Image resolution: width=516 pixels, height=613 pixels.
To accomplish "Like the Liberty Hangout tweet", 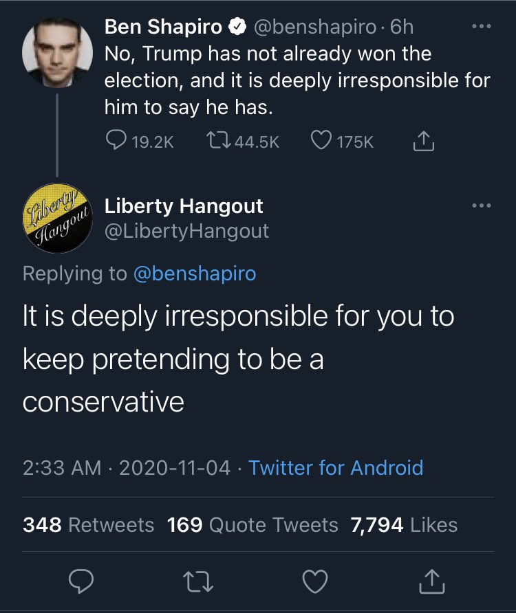I will (316, 581).
